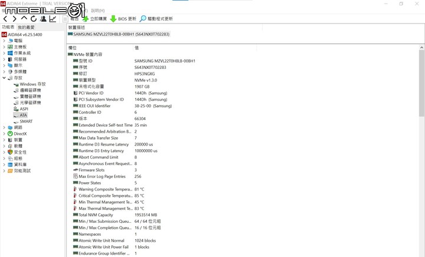Click the report (報告) toolbar button
Viewport: 425px width, 257px height.
pyautogui.click(x=71, y=19)
